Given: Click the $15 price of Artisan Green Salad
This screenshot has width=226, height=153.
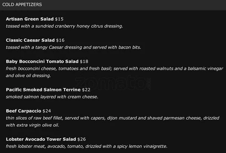Looking at the screenshot, I should (60, 19).
